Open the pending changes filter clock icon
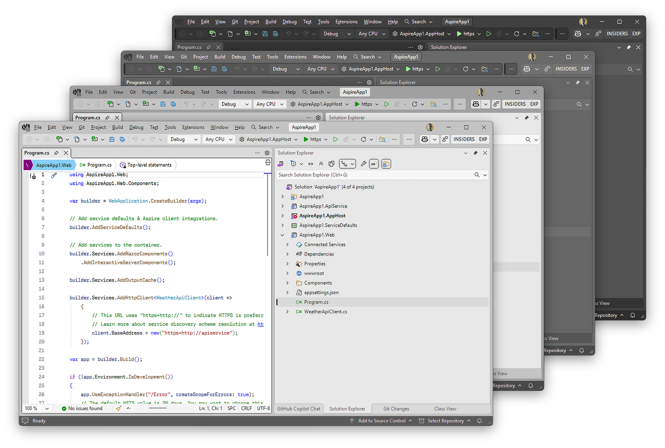The width and height of the screenshot is (665, 448). [x=294, y=164]
